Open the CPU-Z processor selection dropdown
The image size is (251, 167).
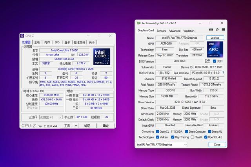point(51,117)
